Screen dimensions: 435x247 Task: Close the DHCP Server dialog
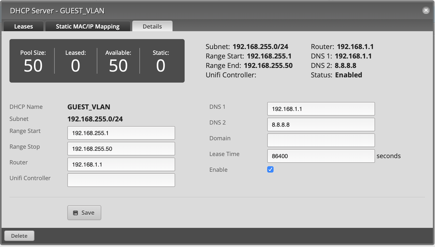tap(426, 10)
